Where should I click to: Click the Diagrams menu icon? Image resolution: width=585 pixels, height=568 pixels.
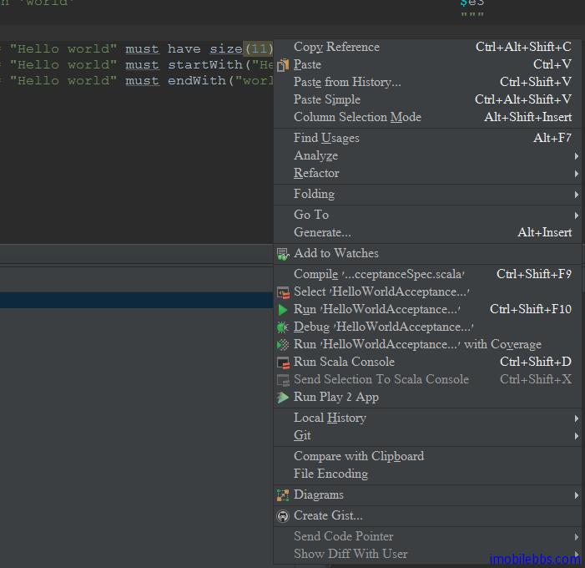[283, 495]
